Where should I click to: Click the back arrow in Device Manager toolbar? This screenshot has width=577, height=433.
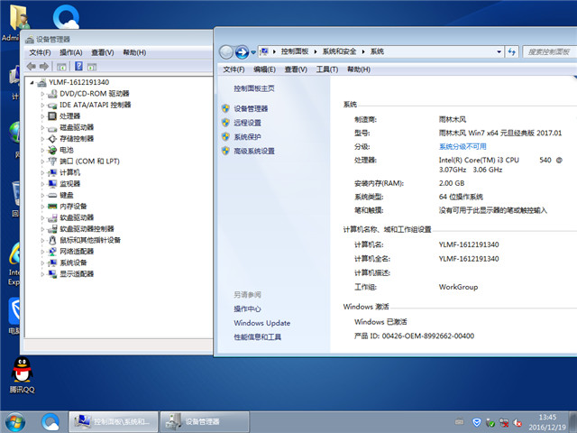[x=32, y=66]
